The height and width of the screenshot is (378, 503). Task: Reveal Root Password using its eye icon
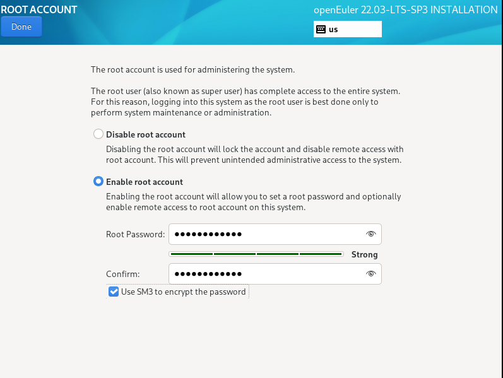click(x=371, y=234)
